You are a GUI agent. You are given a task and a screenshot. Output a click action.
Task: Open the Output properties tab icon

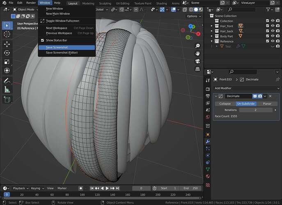(x=208, y=96)
